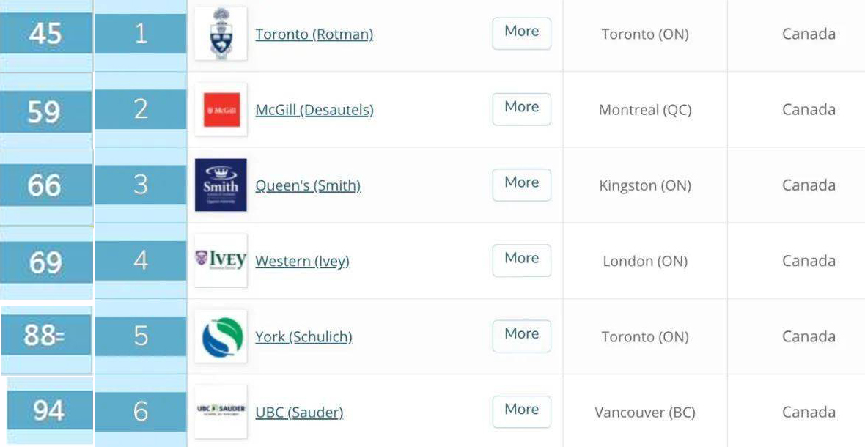Image resolution: width=865 pixels, height=447 pixels.
Task: Visit the York (Schulich) link
Action: [303, 336]
